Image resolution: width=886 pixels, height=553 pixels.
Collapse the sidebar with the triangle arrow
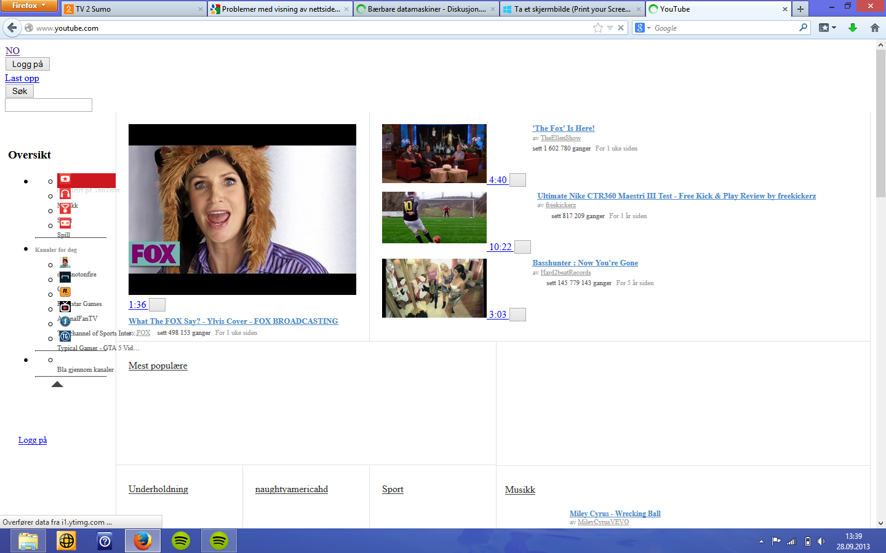pos(57,384)
